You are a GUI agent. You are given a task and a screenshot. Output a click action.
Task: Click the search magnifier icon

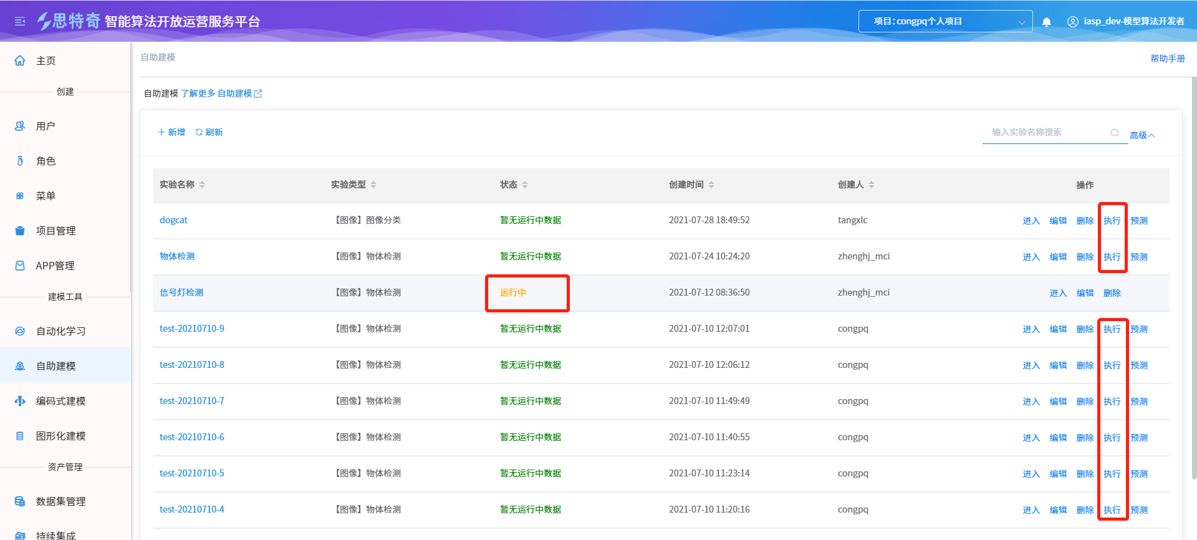(x=1115, y=132)
